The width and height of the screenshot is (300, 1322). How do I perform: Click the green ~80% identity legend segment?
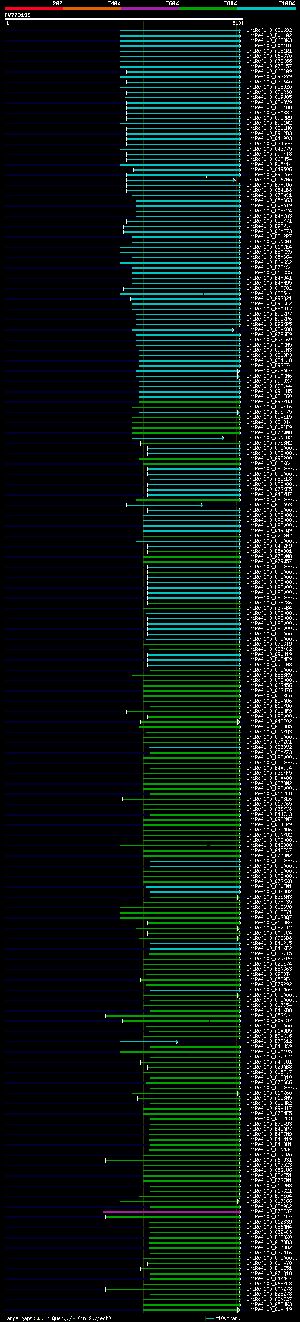click(x=208, y=8)
